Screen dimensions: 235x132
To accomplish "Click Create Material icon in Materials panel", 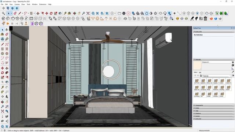I will pyautogui.click(x=233, y=65).
